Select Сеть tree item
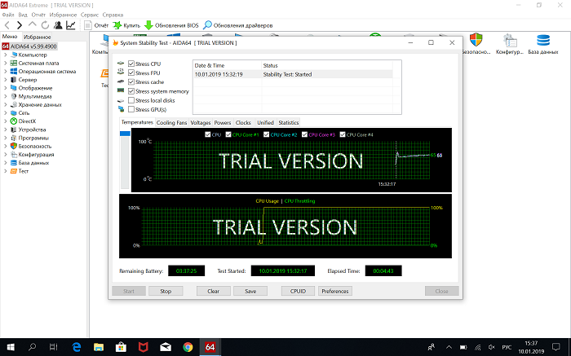This screenshot has width=571, height=356. [x=24, y=113]
